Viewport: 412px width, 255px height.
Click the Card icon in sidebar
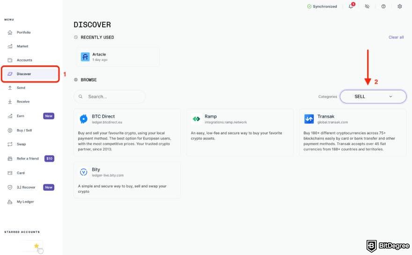(10, 173)
